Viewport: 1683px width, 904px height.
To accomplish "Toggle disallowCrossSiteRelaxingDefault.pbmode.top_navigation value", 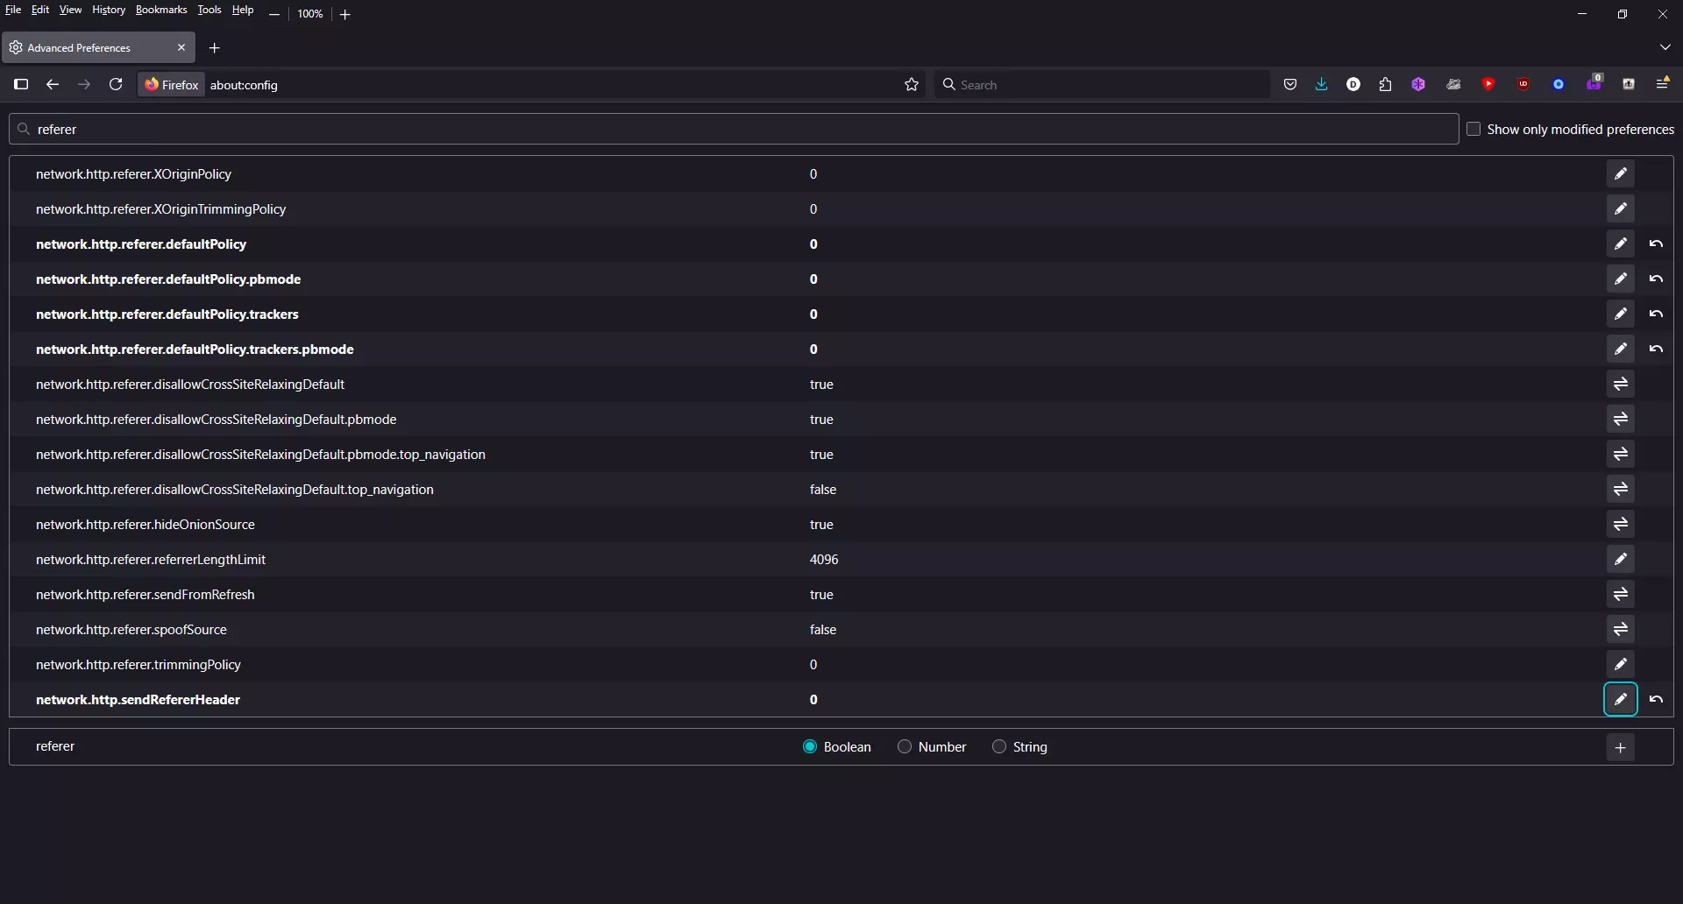I will (1620, 454).
